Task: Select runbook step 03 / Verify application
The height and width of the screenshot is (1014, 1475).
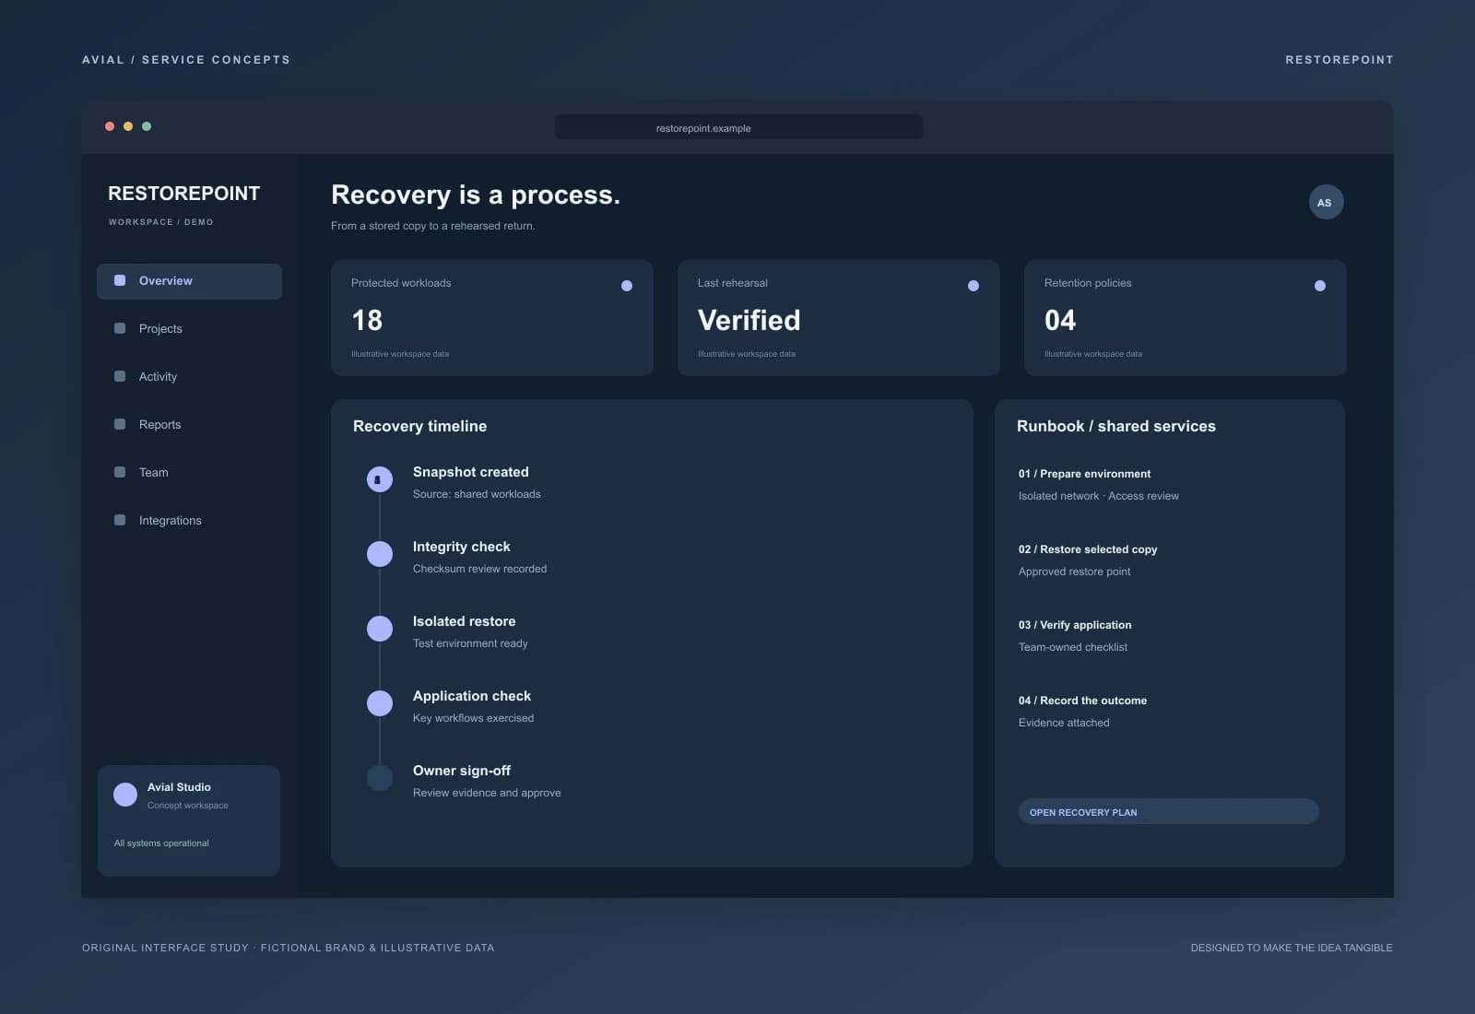Action: (1075, 636)
